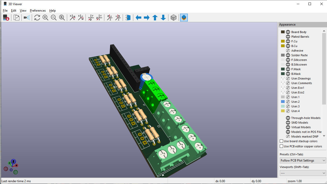Hide SMD Models
Viewport: 327px width, 184px height.
coord(288,123)
